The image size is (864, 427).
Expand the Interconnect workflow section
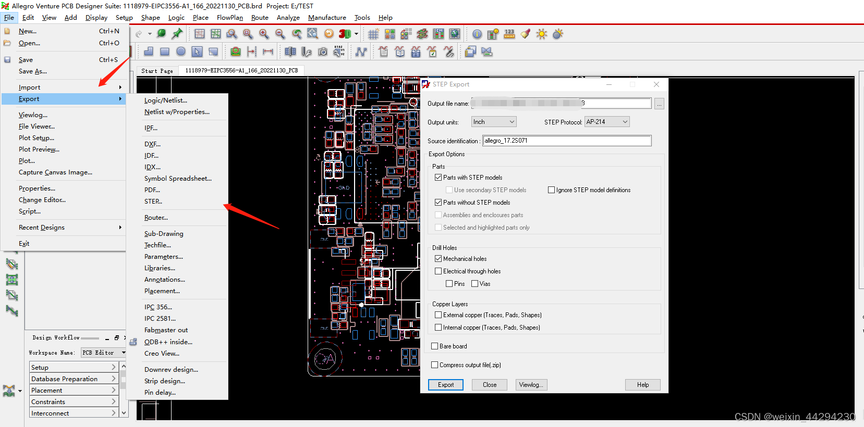74,413
